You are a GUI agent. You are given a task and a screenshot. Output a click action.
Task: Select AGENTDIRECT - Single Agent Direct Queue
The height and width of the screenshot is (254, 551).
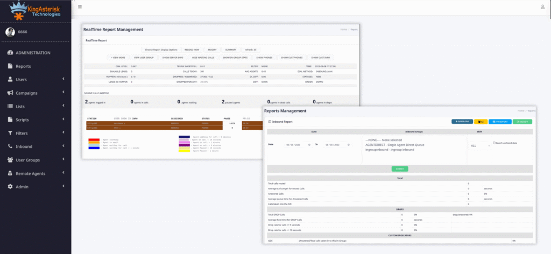click(x=394, y=145)
